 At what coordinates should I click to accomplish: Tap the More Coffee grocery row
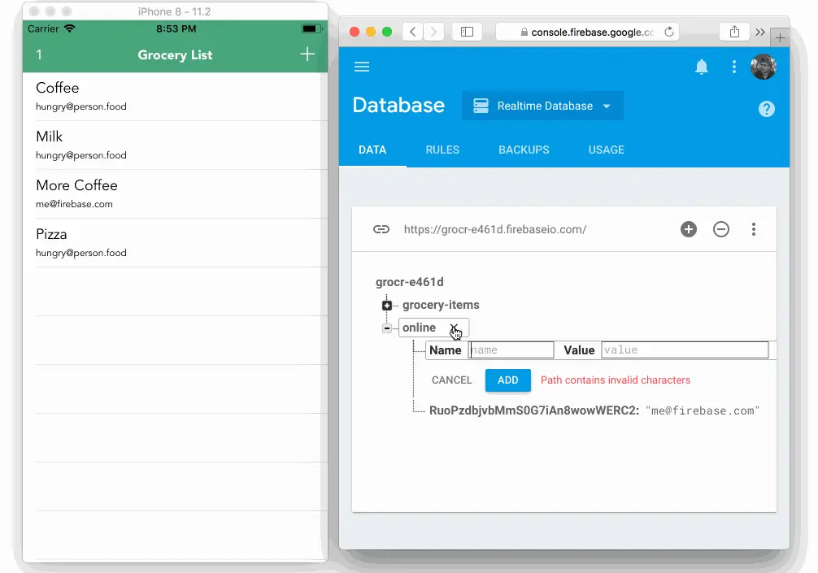[176, 194]
